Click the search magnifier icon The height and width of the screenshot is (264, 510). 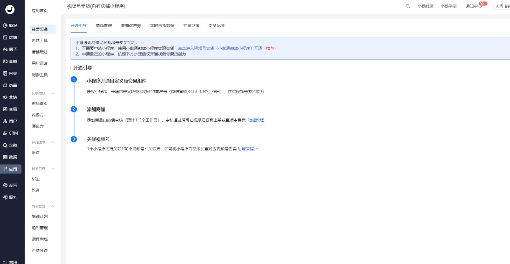(x=408, y=6)
